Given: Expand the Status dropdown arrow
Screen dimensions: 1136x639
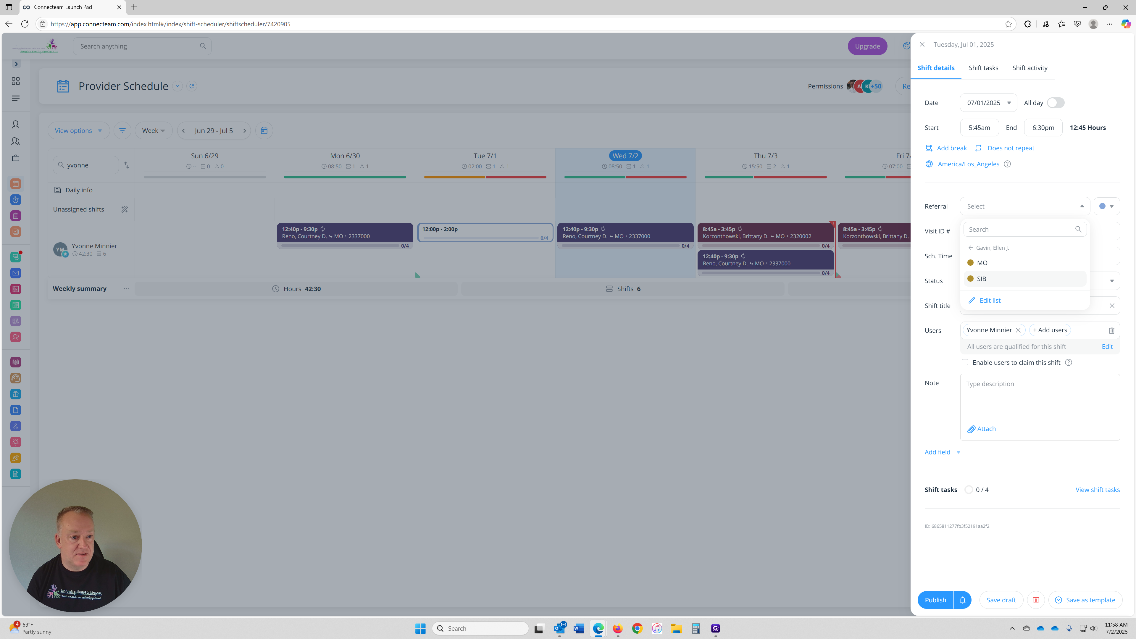Looking at the screenshot, I should 1112,281.
